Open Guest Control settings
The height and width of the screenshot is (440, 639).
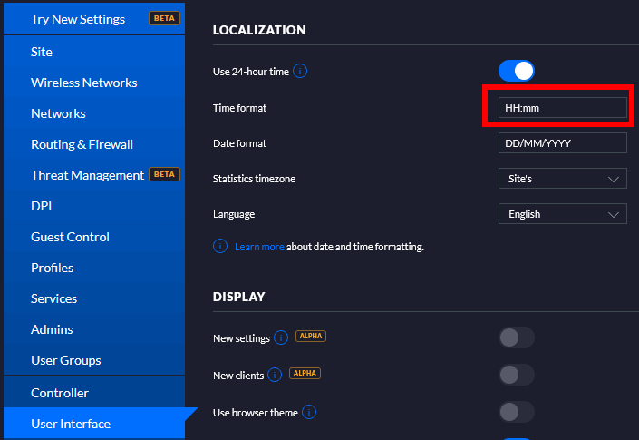click(70, 237)
